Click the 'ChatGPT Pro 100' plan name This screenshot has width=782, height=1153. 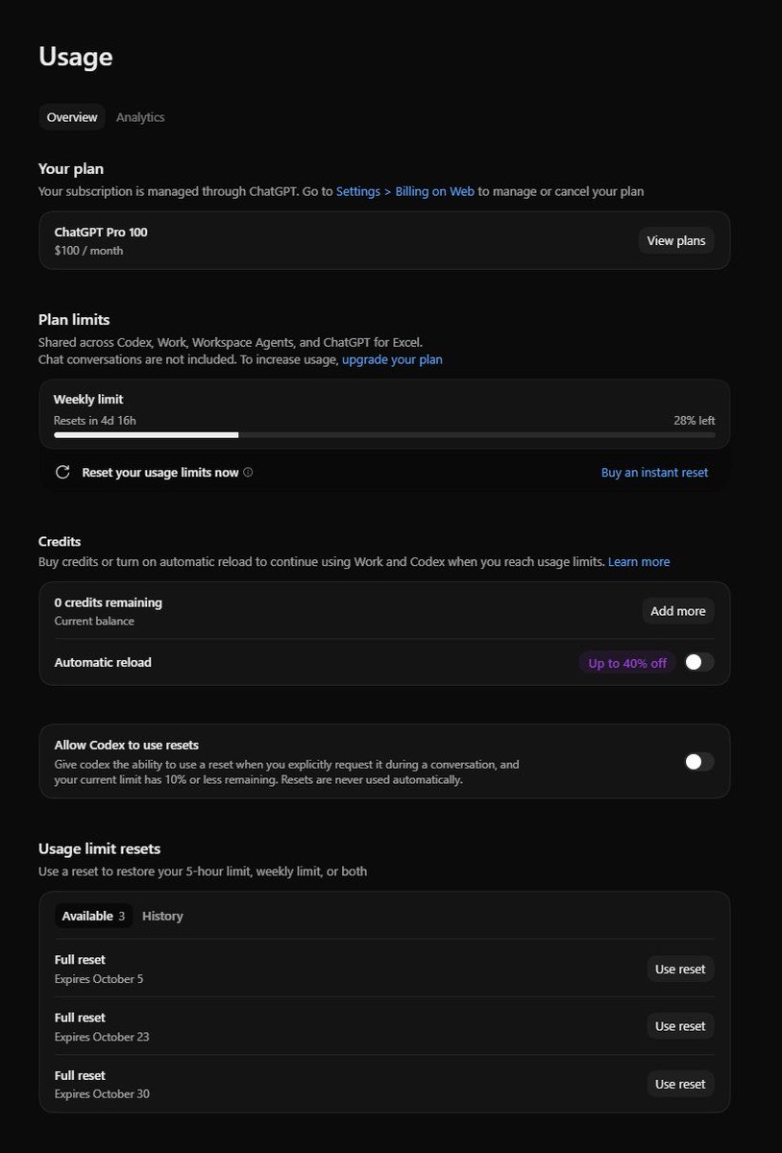(x=101, y=233)
